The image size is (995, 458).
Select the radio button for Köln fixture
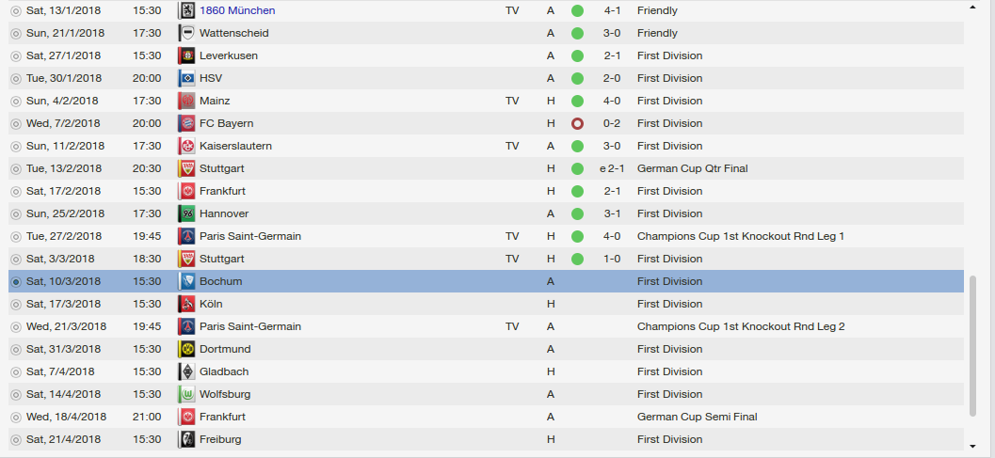tap(15, 304)
